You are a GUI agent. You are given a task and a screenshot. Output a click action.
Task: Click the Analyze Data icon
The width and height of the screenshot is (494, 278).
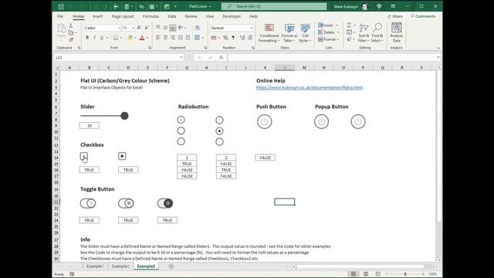pyautogui.click(x=396, y=32)
